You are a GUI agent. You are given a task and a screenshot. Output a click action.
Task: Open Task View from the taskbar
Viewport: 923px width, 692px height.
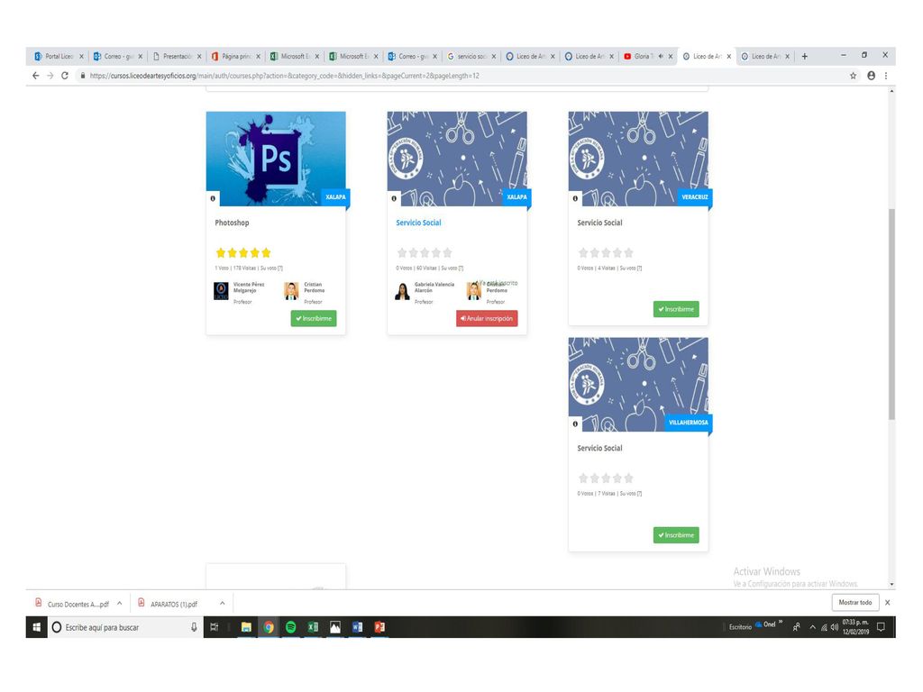(x=215, y=627)
